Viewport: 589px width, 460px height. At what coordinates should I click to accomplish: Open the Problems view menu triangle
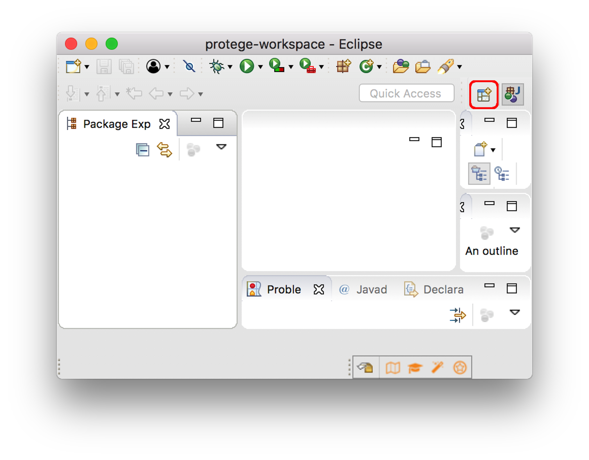(x=515, y=312)
